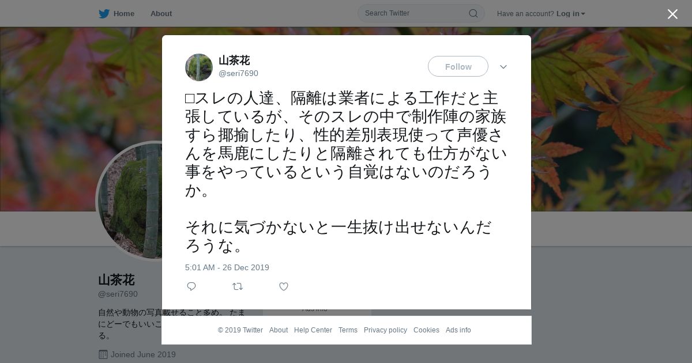Expand the Log in dropdown
The height and width of the screenshot is (363, 692).
point(570,13)
